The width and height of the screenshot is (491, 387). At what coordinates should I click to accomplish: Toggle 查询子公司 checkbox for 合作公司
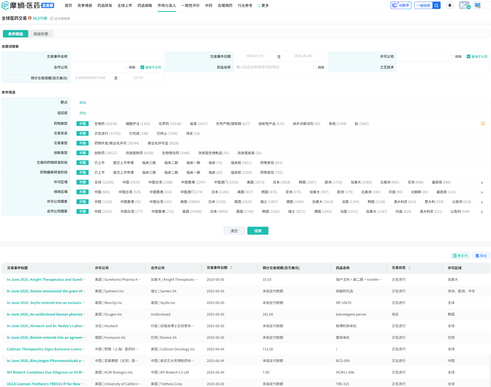pyautogui.click(x=142, y=67)
